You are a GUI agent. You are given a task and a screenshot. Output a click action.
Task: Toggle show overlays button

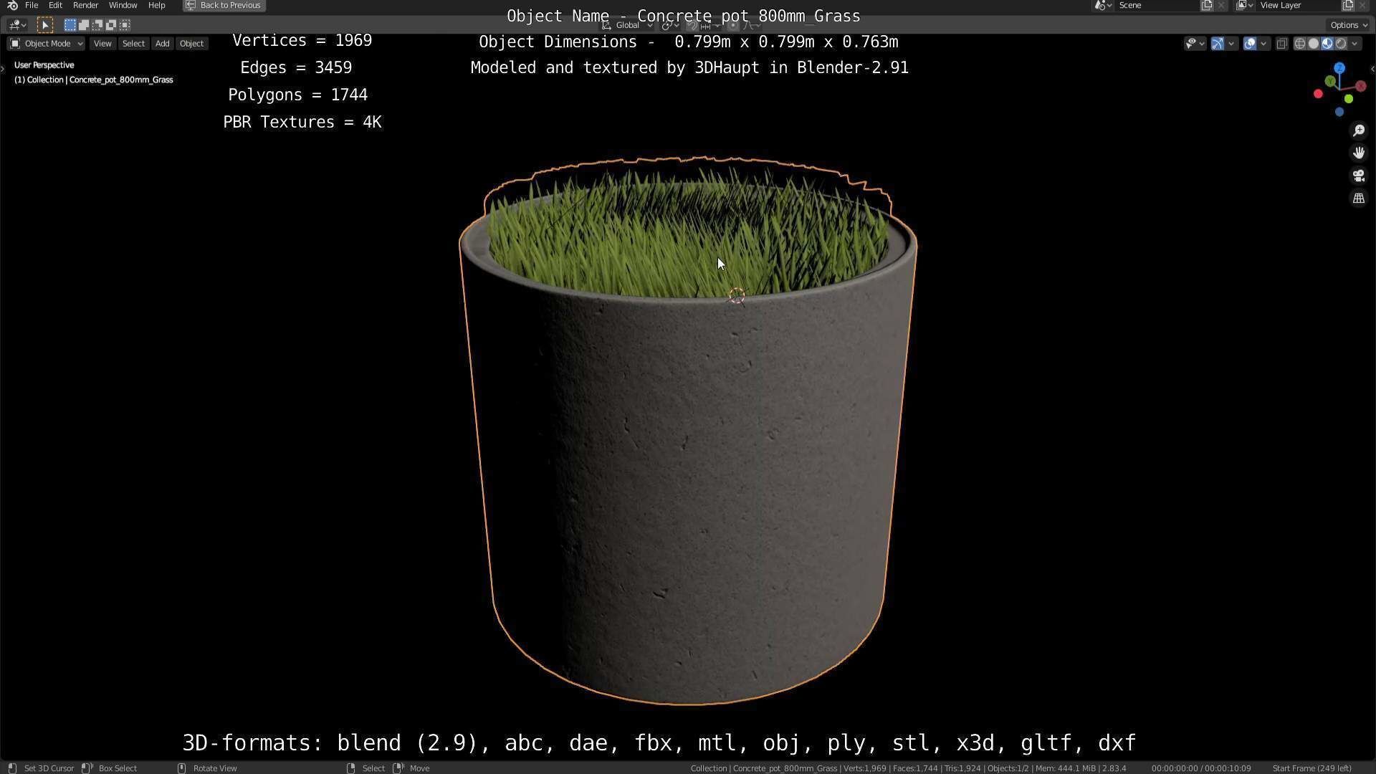[x=1250, y=44]
